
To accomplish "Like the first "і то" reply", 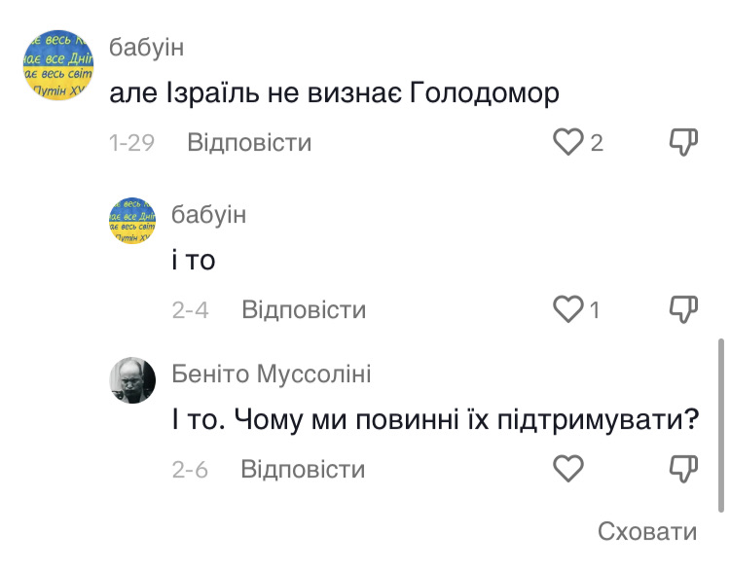I will (x=567, y=310).
